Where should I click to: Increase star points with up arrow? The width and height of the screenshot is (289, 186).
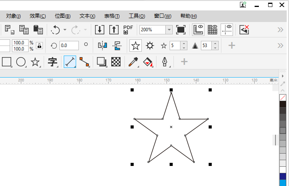[x=184, y=44]
